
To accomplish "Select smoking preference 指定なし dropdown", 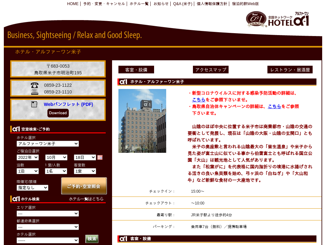I will coord(32,188).
